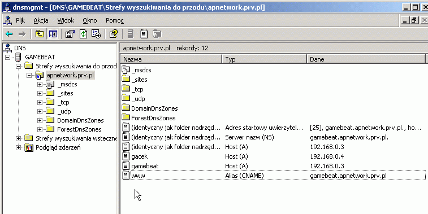Open the Pomoc menu
The width and height of the screenshot is (428, 214).
click(x=115, y=20)
